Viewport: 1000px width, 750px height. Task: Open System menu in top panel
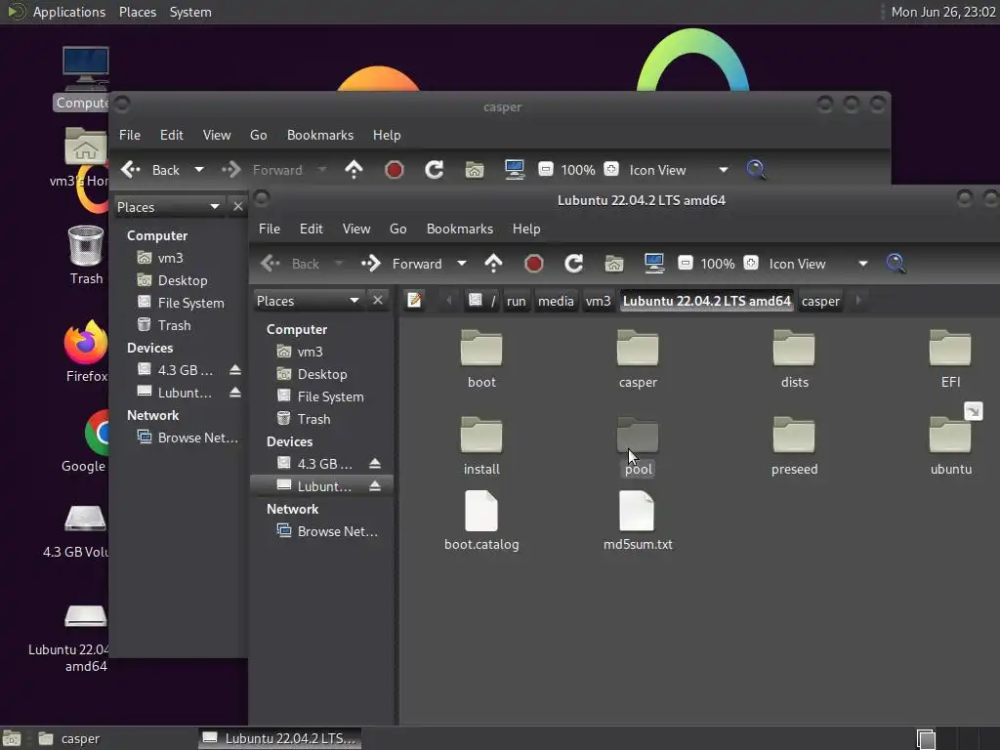tap(190, 12)
